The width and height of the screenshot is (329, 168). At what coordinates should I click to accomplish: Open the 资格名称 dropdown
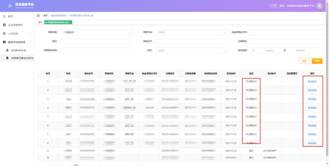point(96,33)
